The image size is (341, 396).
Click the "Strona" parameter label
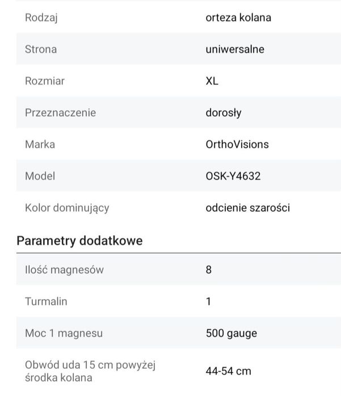41,49
